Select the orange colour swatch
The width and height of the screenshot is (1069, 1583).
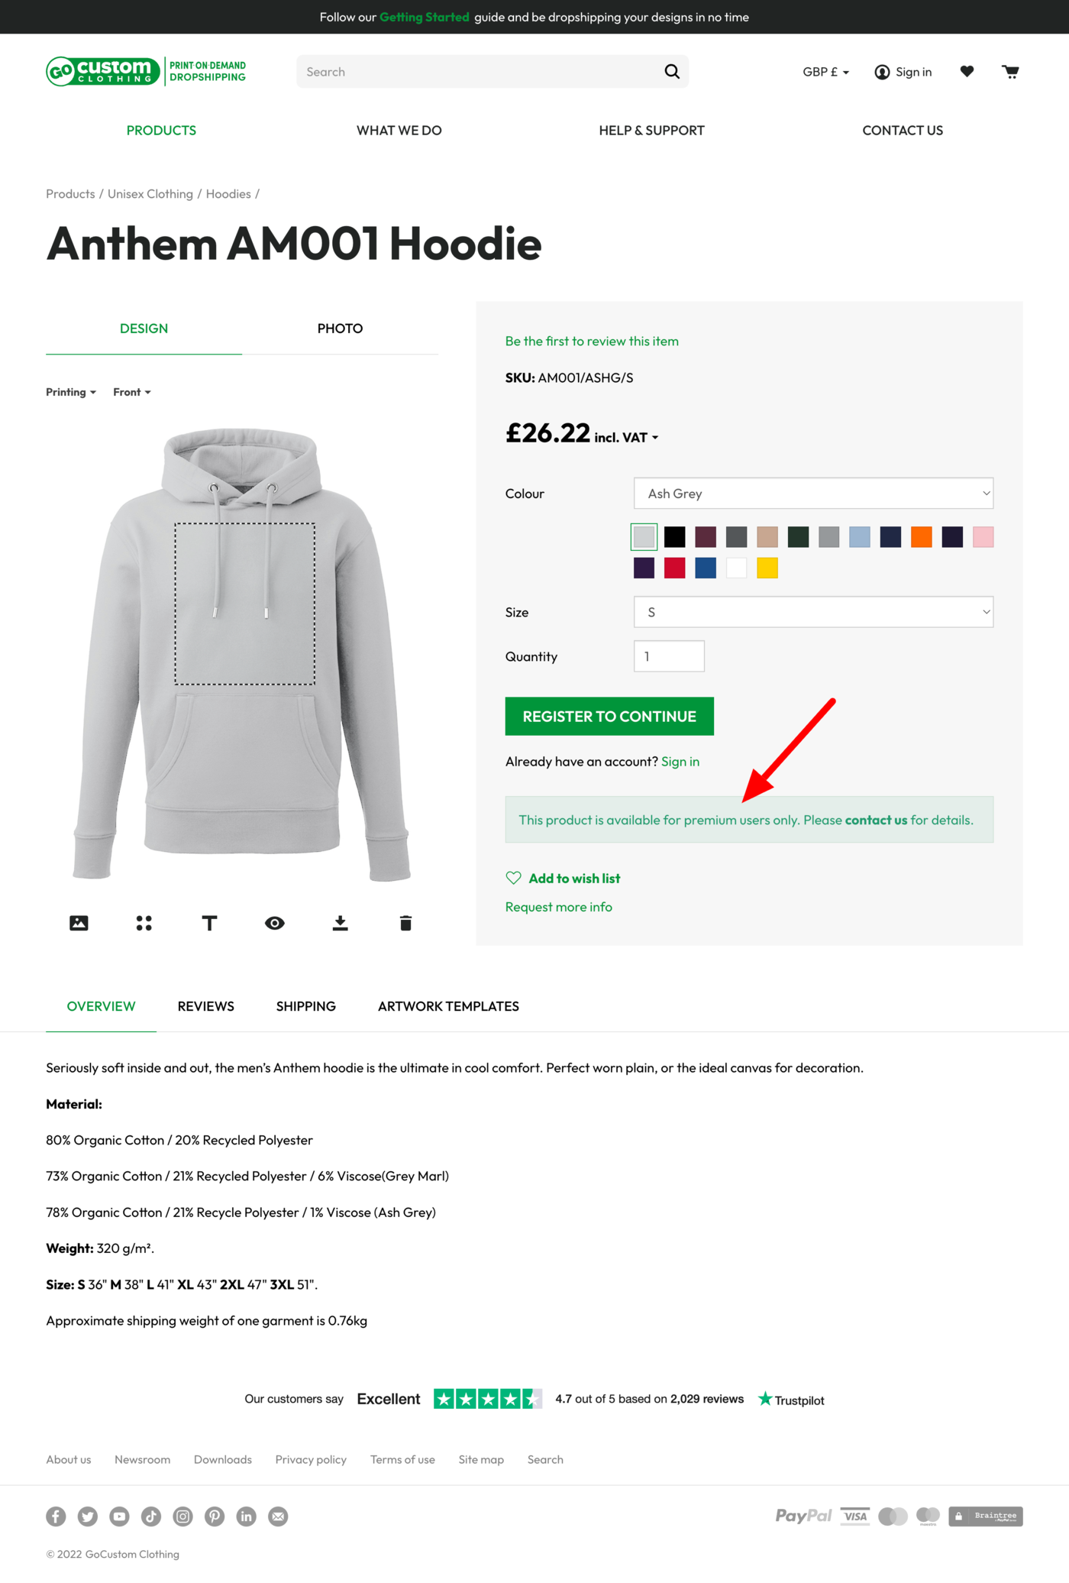point(921,537)
